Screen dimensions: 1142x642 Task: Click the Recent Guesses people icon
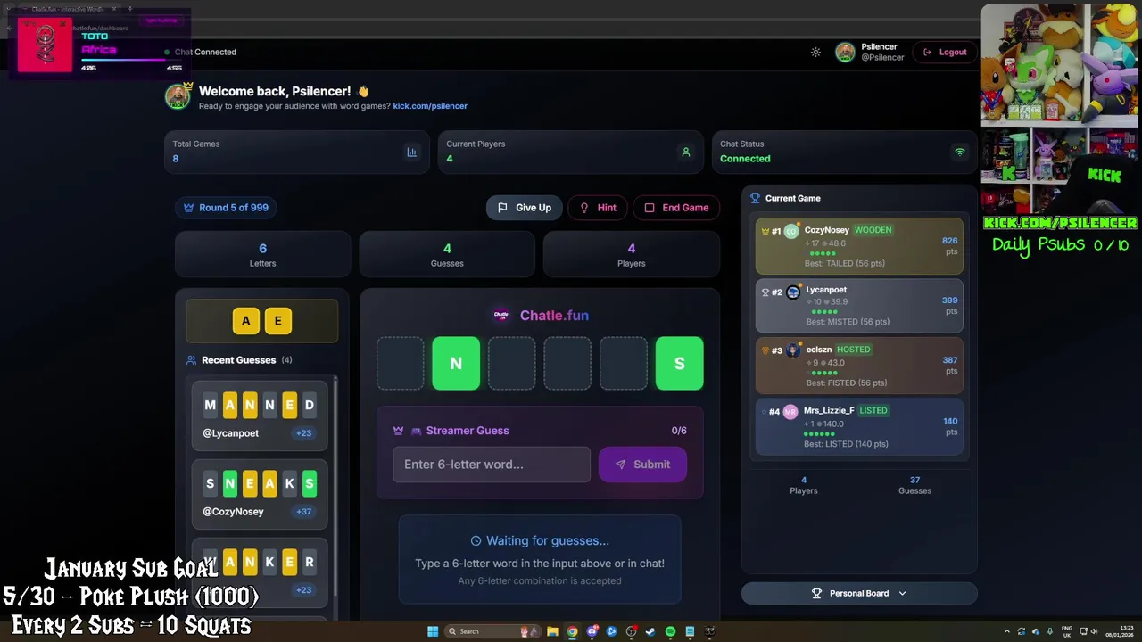(191, 360)
